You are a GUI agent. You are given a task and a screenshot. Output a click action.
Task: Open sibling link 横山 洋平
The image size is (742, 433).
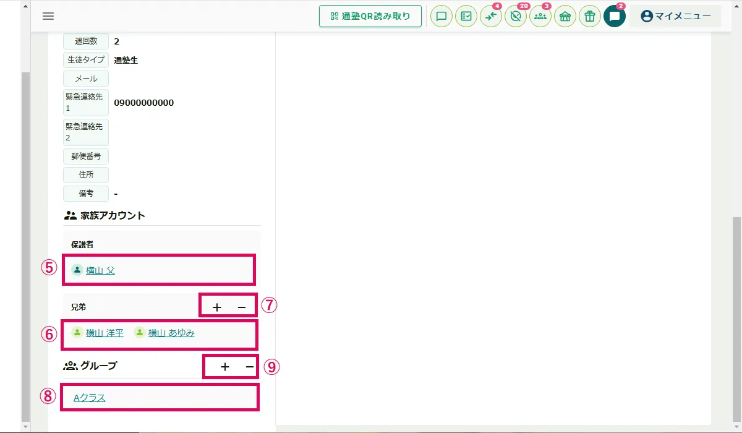[104, 333]
